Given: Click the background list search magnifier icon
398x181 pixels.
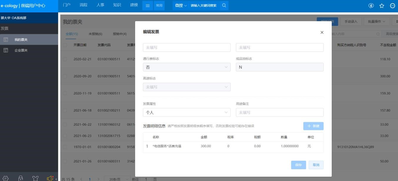Looking at the screenshot, I should [378, 34].
